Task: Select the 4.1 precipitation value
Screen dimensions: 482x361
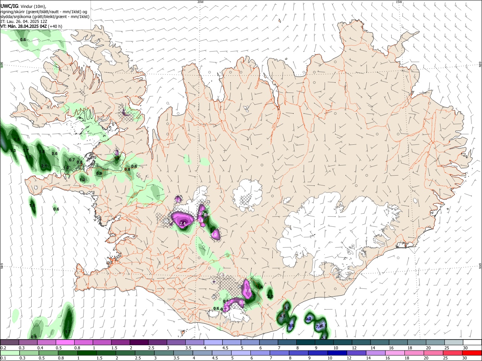Action: pos(286,308)
